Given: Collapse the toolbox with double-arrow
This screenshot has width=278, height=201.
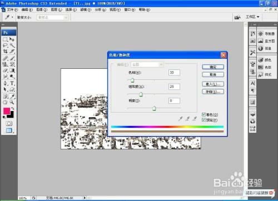Looking at the screenshot, I should click(3, 24).
